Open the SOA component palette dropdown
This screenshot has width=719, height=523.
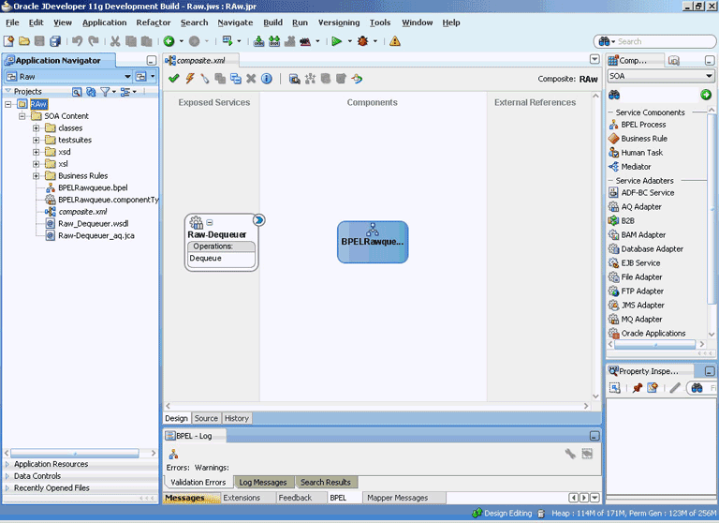coord(709,77)
